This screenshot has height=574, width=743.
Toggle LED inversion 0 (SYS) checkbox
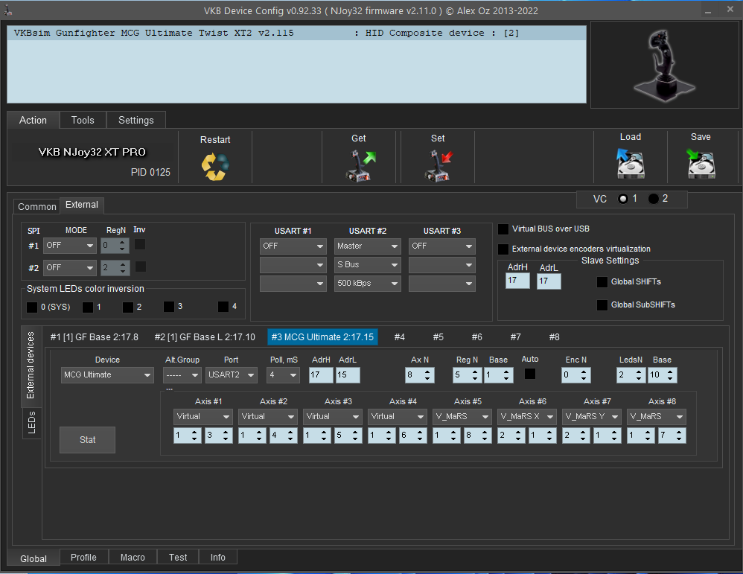(x=32, y=307)
